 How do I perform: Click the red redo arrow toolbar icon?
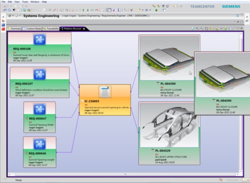96,10
